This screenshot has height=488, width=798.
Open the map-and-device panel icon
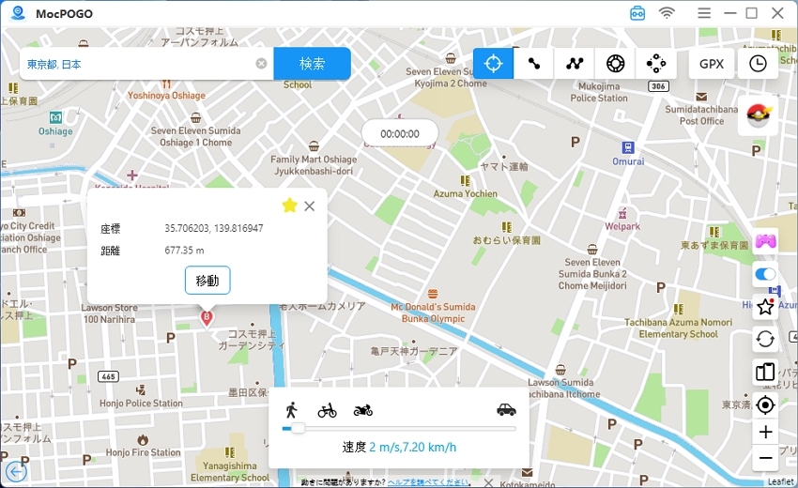765,372
